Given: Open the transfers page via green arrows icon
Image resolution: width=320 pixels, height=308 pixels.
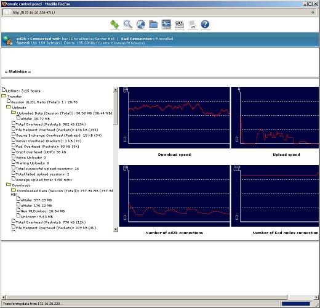Looking at the screenshot, I should (x=114, y=25).
